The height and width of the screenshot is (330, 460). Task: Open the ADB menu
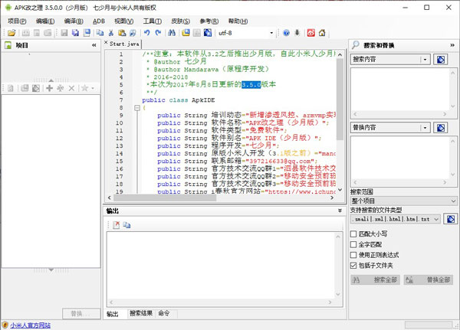coord(99,21)
